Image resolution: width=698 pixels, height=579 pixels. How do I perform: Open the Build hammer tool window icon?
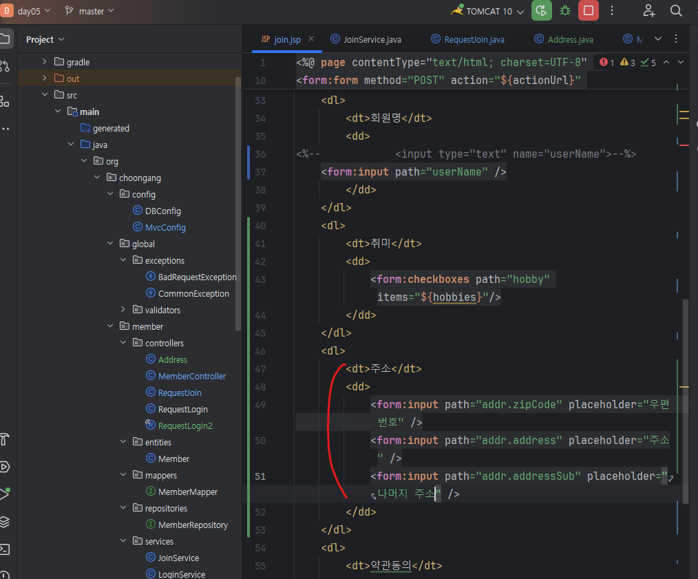click(x=4, y=439)
